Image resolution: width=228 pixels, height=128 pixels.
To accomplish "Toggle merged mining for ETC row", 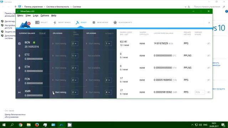I will pos(208,56).
